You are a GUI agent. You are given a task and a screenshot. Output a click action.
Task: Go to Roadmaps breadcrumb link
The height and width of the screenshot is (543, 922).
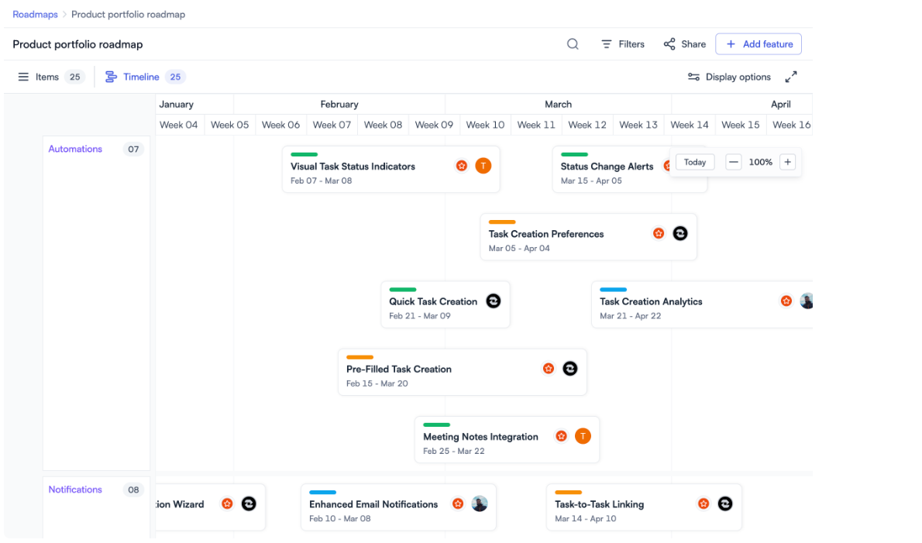tap(36, 14)
